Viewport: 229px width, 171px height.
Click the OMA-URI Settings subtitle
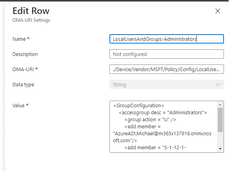[31, 20]
